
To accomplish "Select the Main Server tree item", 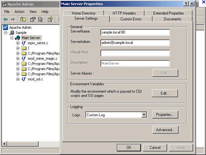I will click(31, 38).
